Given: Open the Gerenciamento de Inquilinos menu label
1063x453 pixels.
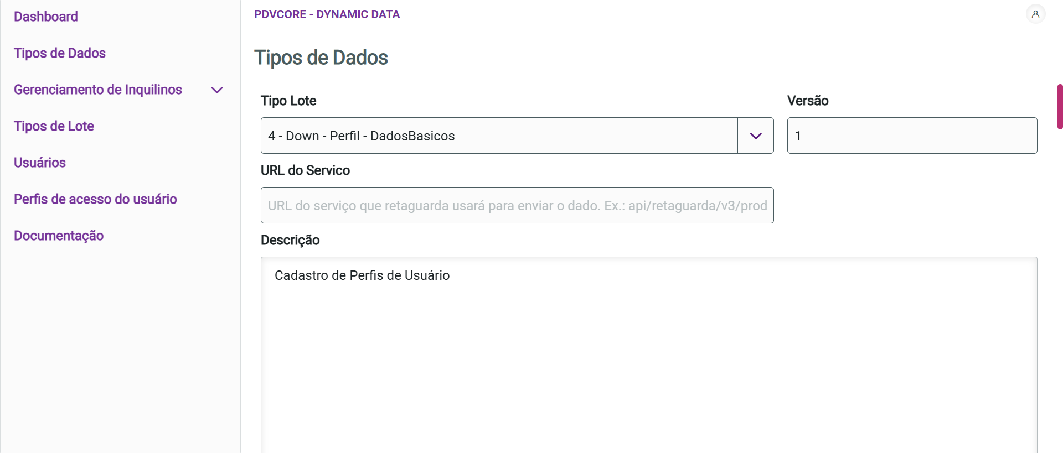Looking at the screenshot, I should pyautogui.click(x=98, y=90).
